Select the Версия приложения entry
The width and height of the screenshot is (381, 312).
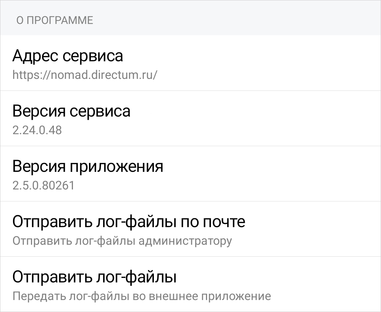pos(190,174)
